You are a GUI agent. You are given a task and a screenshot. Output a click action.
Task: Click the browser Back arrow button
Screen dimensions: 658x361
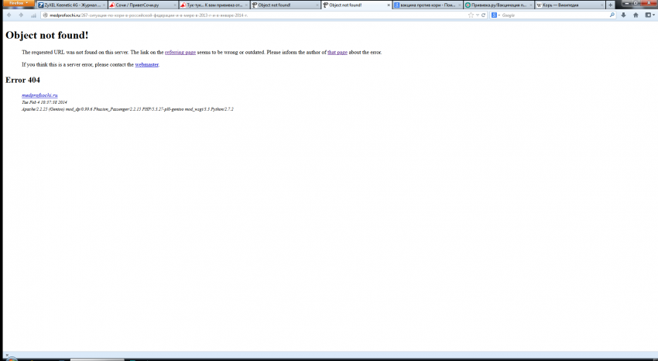[x=10, y=15]
